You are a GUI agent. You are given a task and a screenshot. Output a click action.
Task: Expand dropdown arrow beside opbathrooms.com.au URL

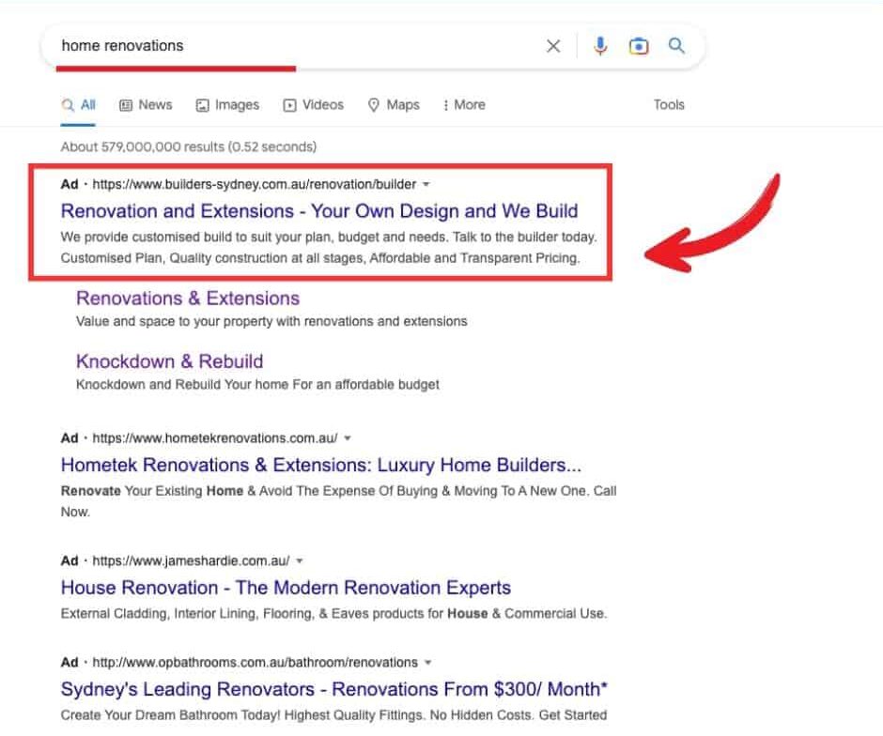click(x=428, y=663)
